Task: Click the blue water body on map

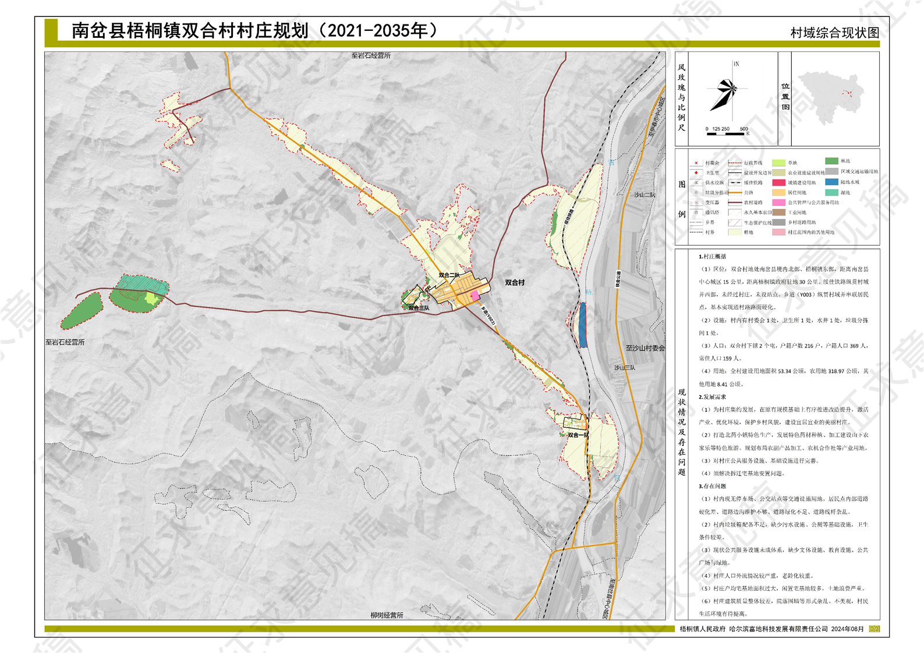Action: (x=583, y=325)
